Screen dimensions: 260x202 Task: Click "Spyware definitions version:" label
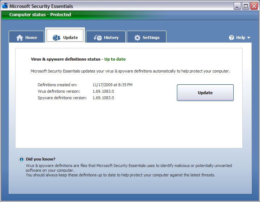[x=62, y=98]
